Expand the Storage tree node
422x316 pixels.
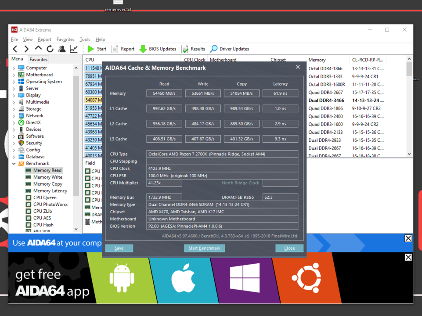(14, 109)
